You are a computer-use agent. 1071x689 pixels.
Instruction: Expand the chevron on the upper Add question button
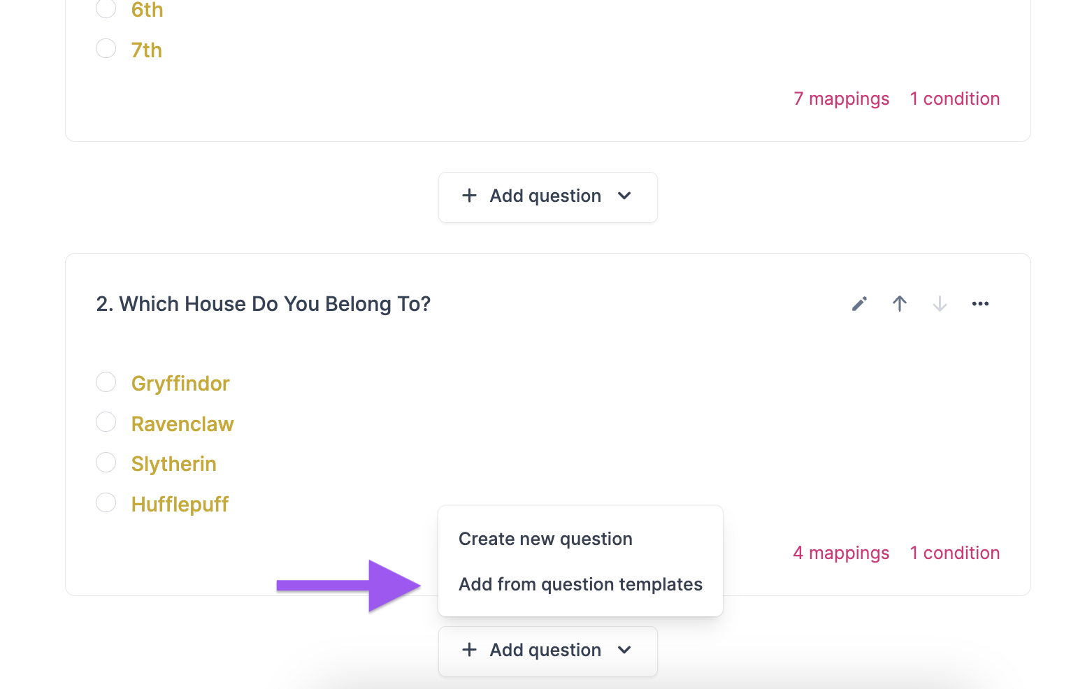pyautogui.click(x=625, y=196)
